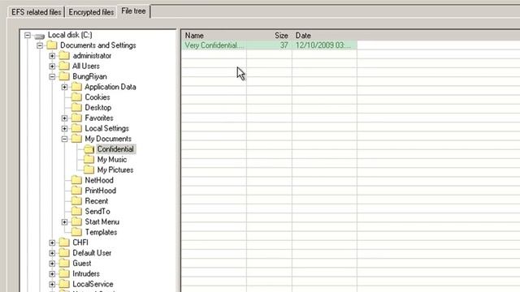Click the date cell 12/10/2009 03:...

(323, 45)
